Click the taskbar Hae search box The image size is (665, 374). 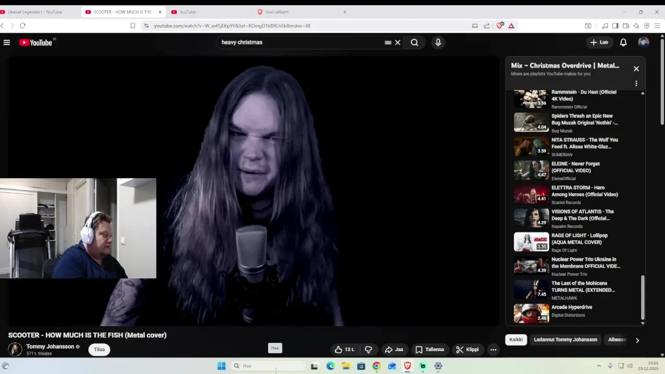pos(268,366)
